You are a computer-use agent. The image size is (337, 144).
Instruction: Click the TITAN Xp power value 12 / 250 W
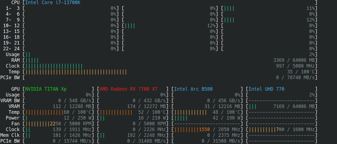(77, 118)
